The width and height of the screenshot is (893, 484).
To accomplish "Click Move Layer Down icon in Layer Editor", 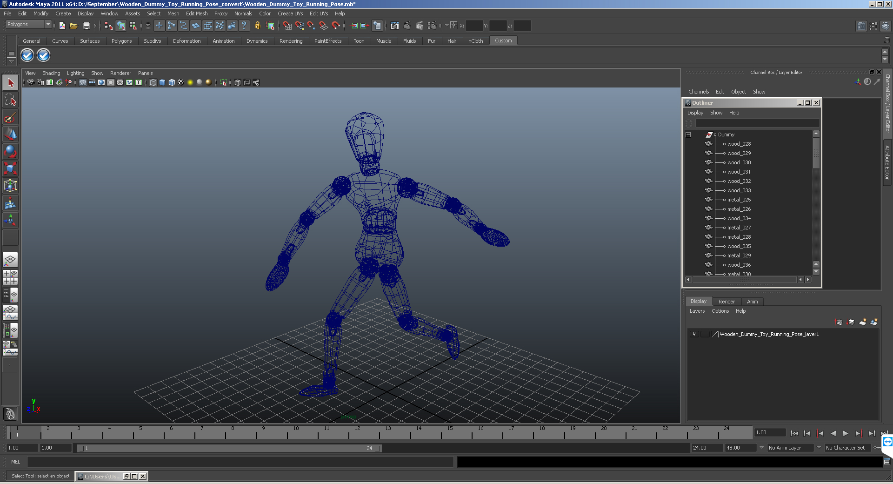I will tap(851, 322).
